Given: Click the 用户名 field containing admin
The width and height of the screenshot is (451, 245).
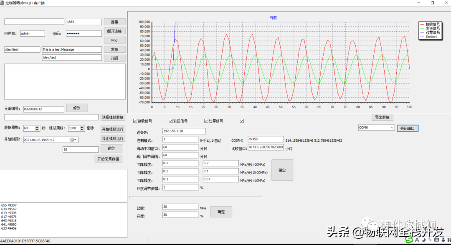Looking at the screenshot, I should point(33,34).
